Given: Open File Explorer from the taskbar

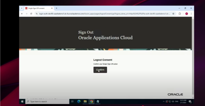Looking at the screenshot, I should pos(85,101).
